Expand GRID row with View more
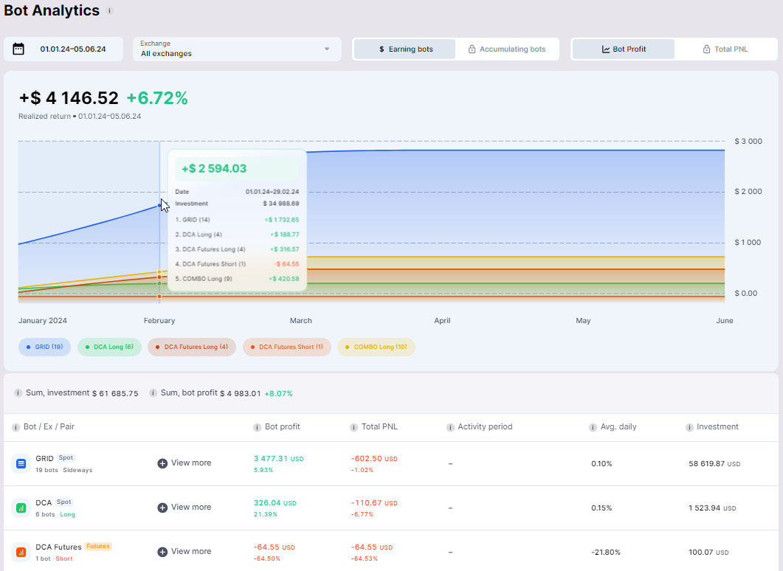 [x=184, y=463]
